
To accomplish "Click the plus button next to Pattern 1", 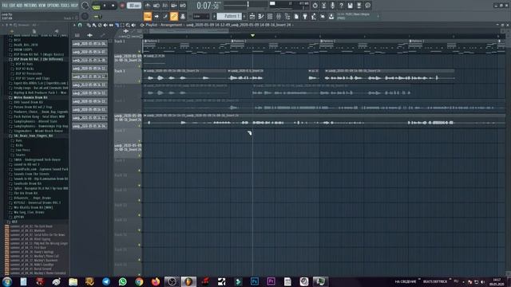I will click(244, 16).
